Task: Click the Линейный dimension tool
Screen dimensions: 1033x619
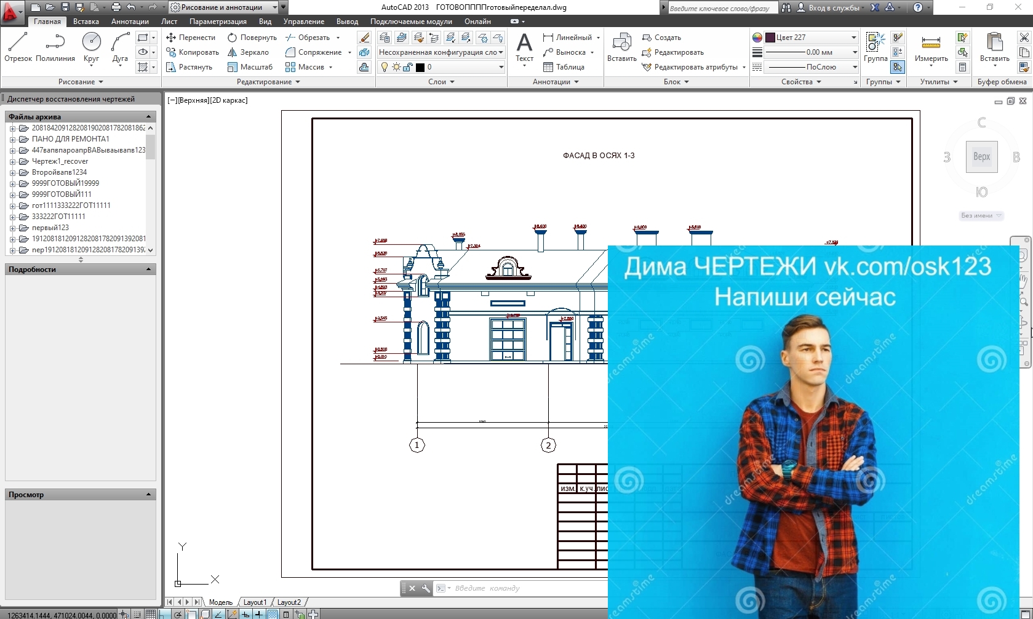Action: 567,38
